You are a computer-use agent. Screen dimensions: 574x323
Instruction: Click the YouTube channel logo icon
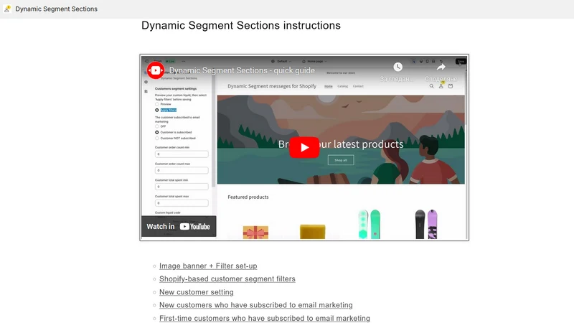pos(156,70)
